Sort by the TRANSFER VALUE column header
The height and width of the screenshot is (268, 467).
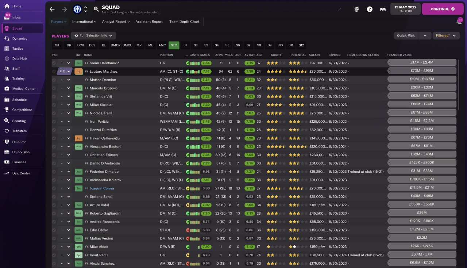point(400,55)
